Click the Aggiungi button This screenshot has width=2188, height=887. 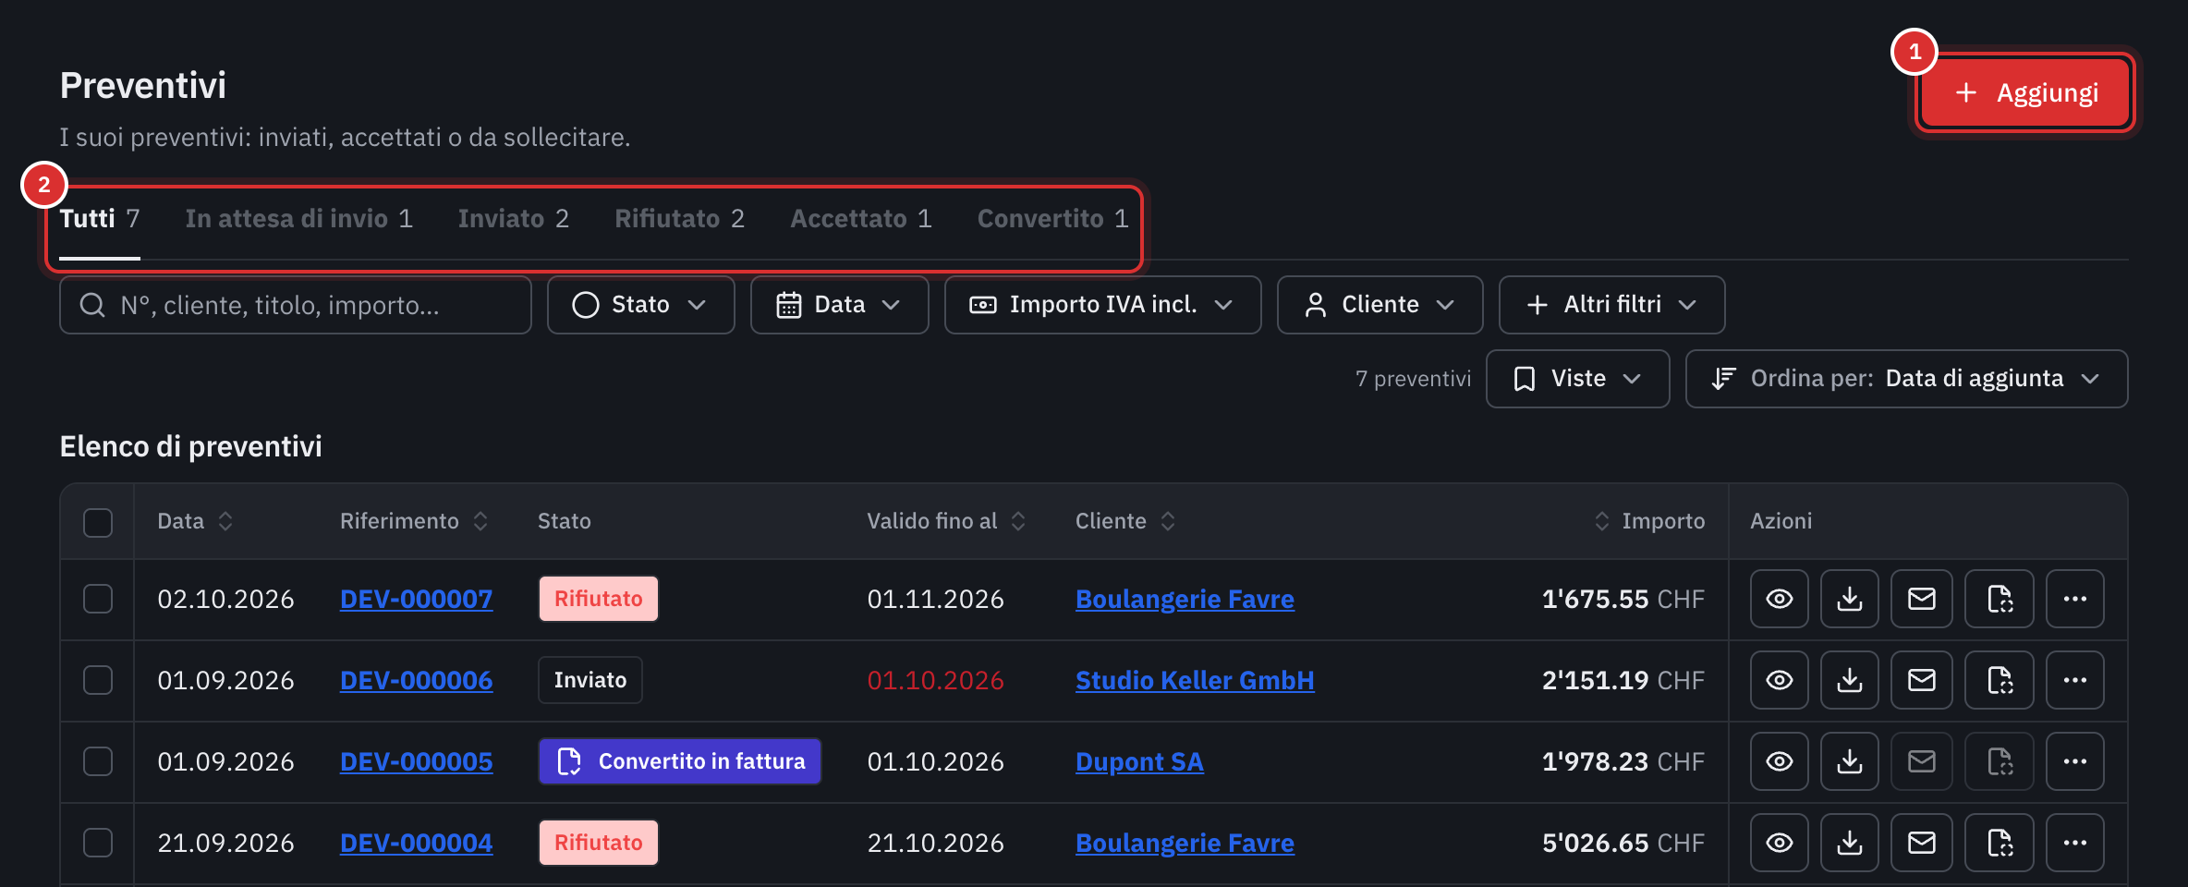click(2025, 93)
